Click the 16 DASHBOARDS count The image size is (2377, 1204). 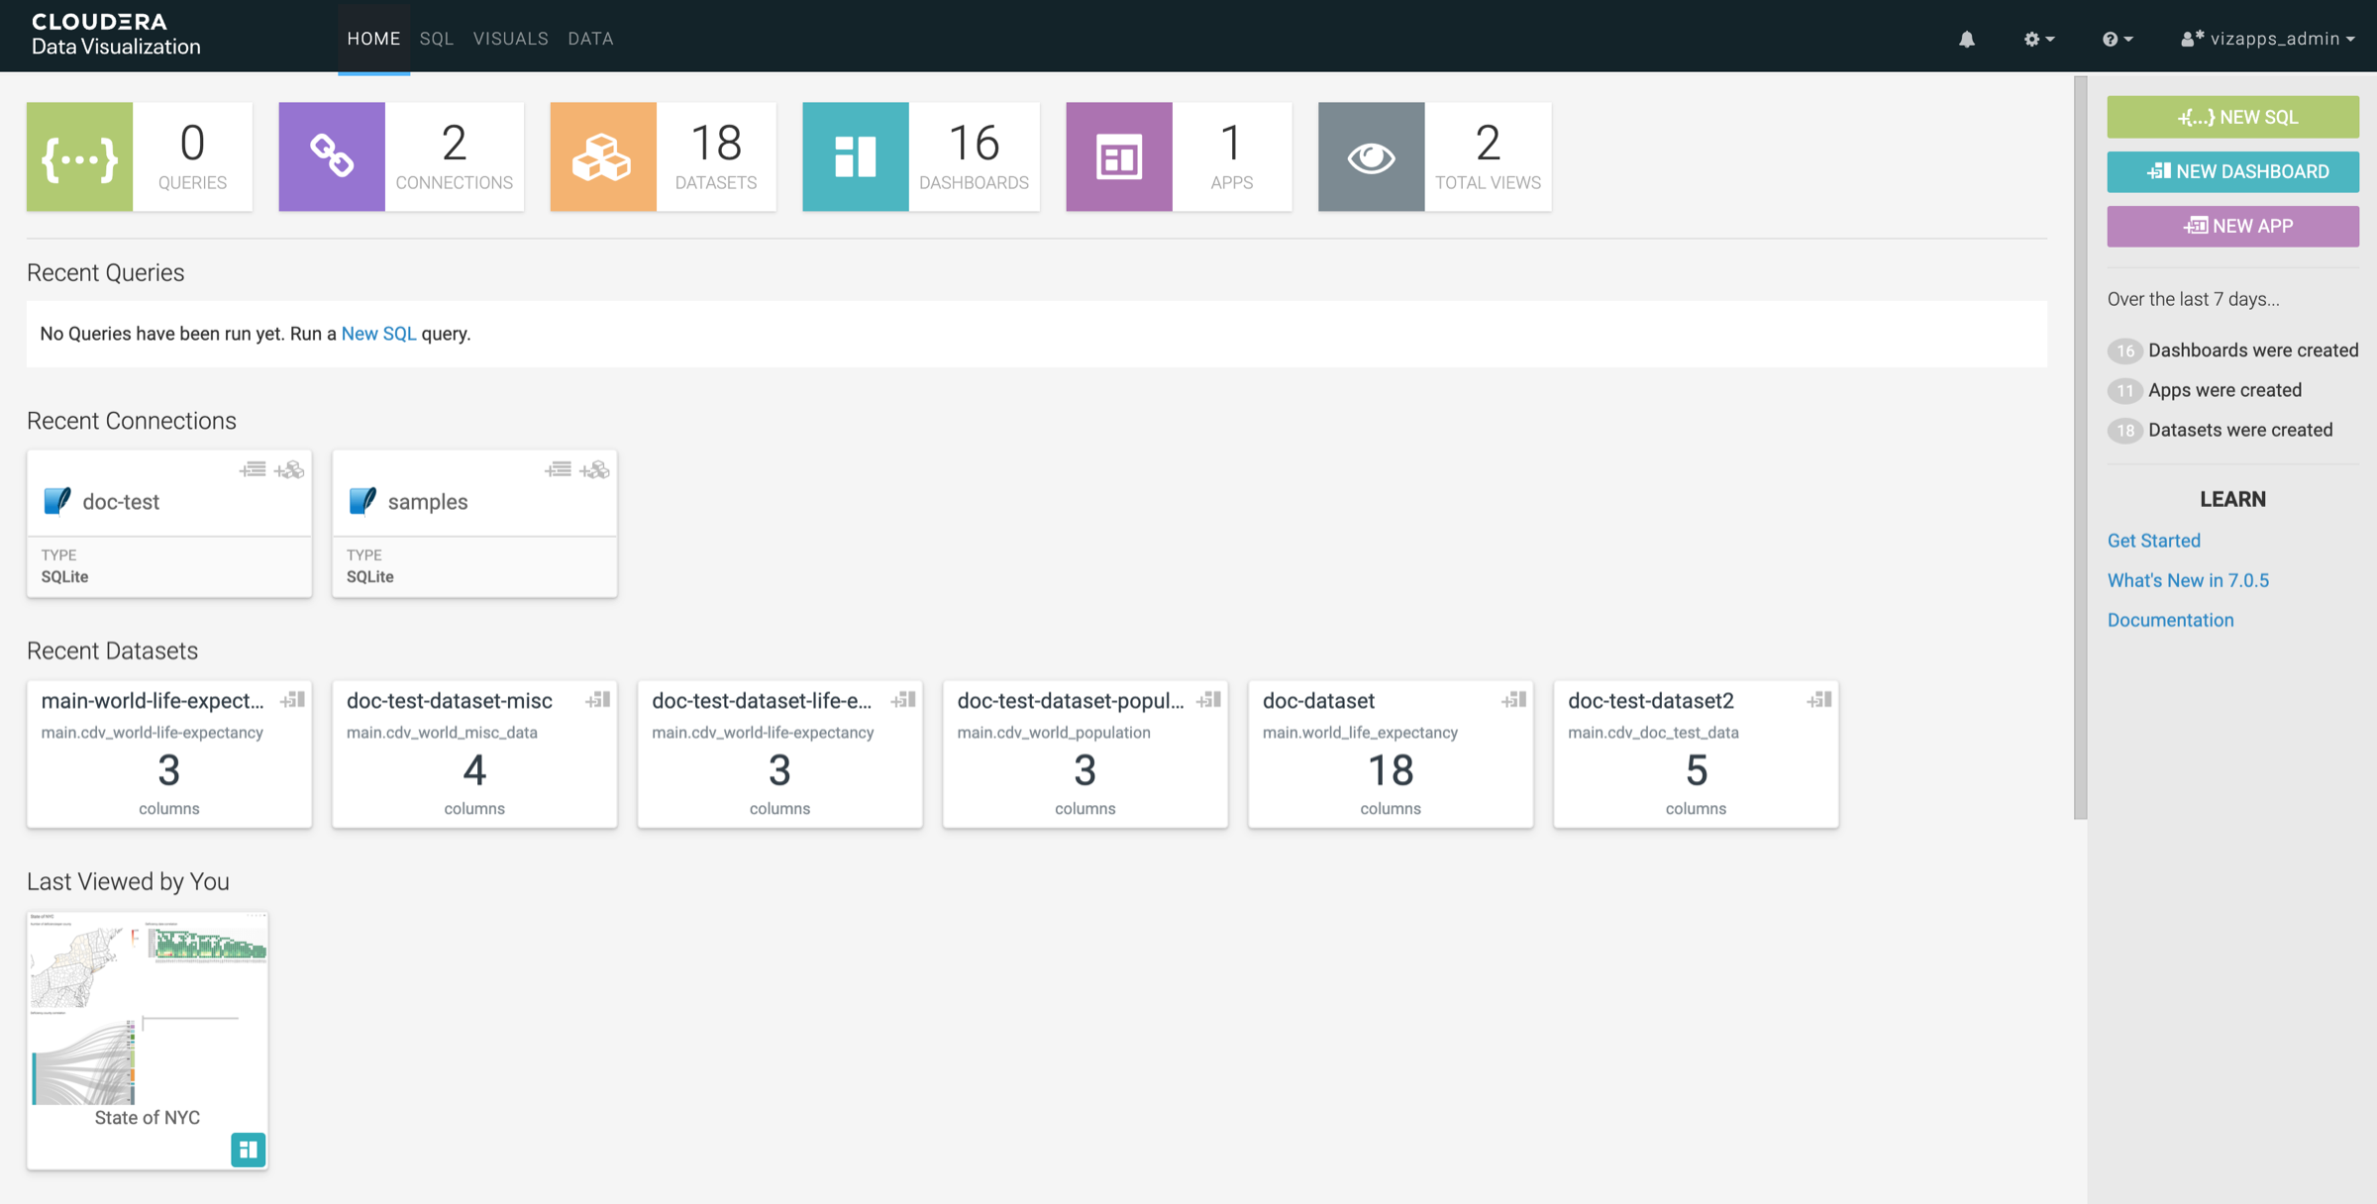(974, 156)
